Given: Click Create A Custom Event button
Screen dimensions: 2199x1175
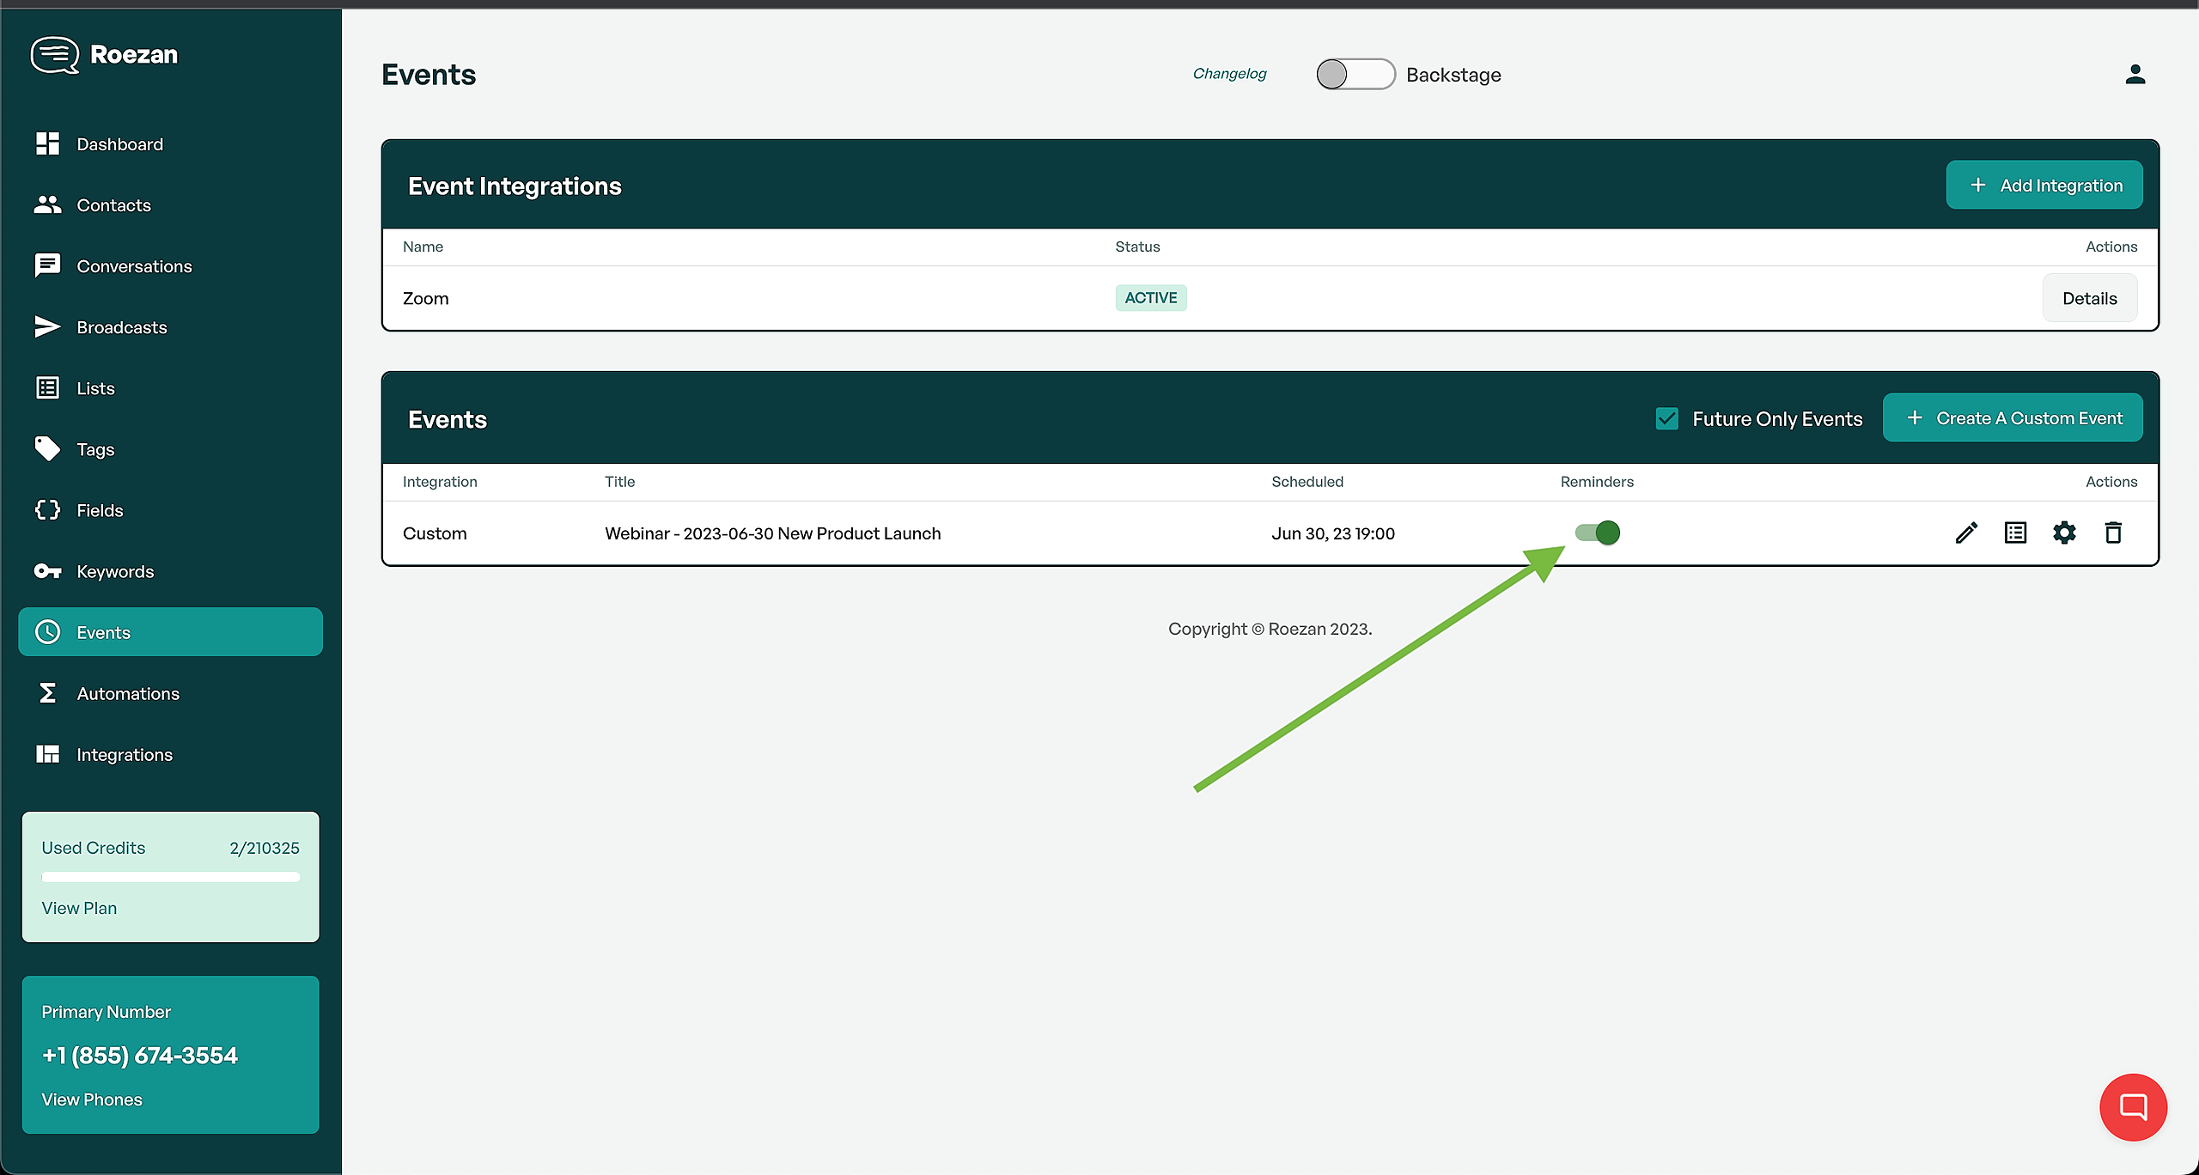Looking at the screenshot, I should [2013, 418].
